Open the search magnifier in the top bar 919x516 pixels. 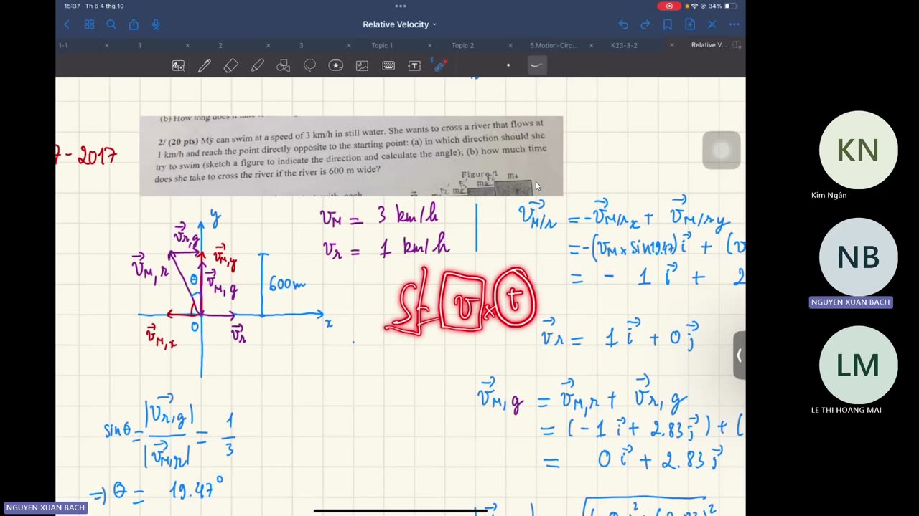point(111,24)
